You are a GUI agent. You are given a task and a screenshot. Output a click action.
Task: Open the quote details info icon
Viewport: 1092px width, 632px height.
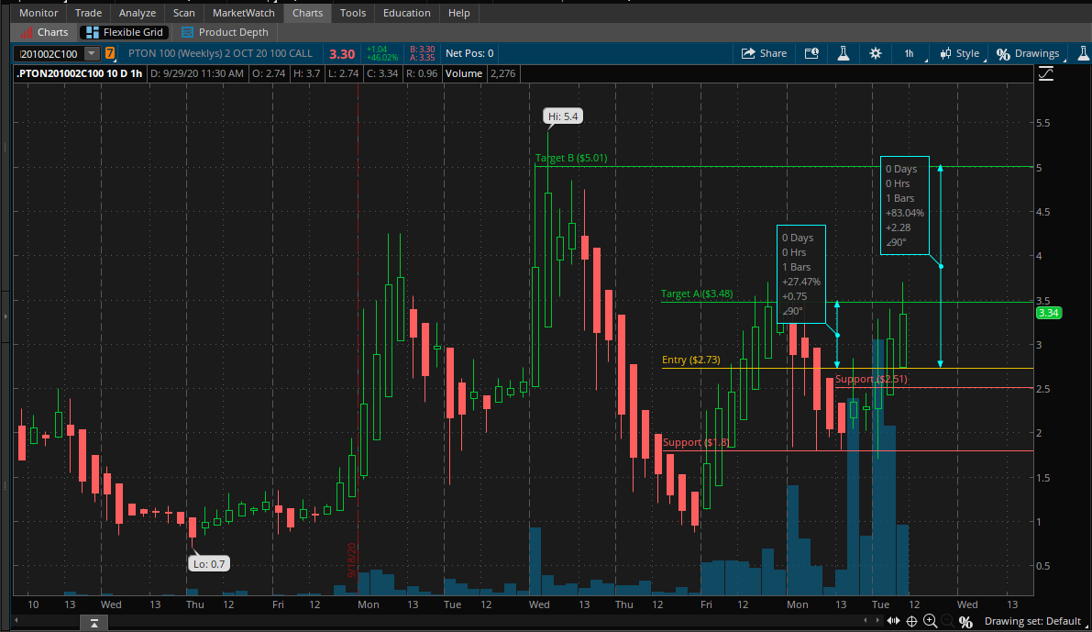[x=811, y=53]
